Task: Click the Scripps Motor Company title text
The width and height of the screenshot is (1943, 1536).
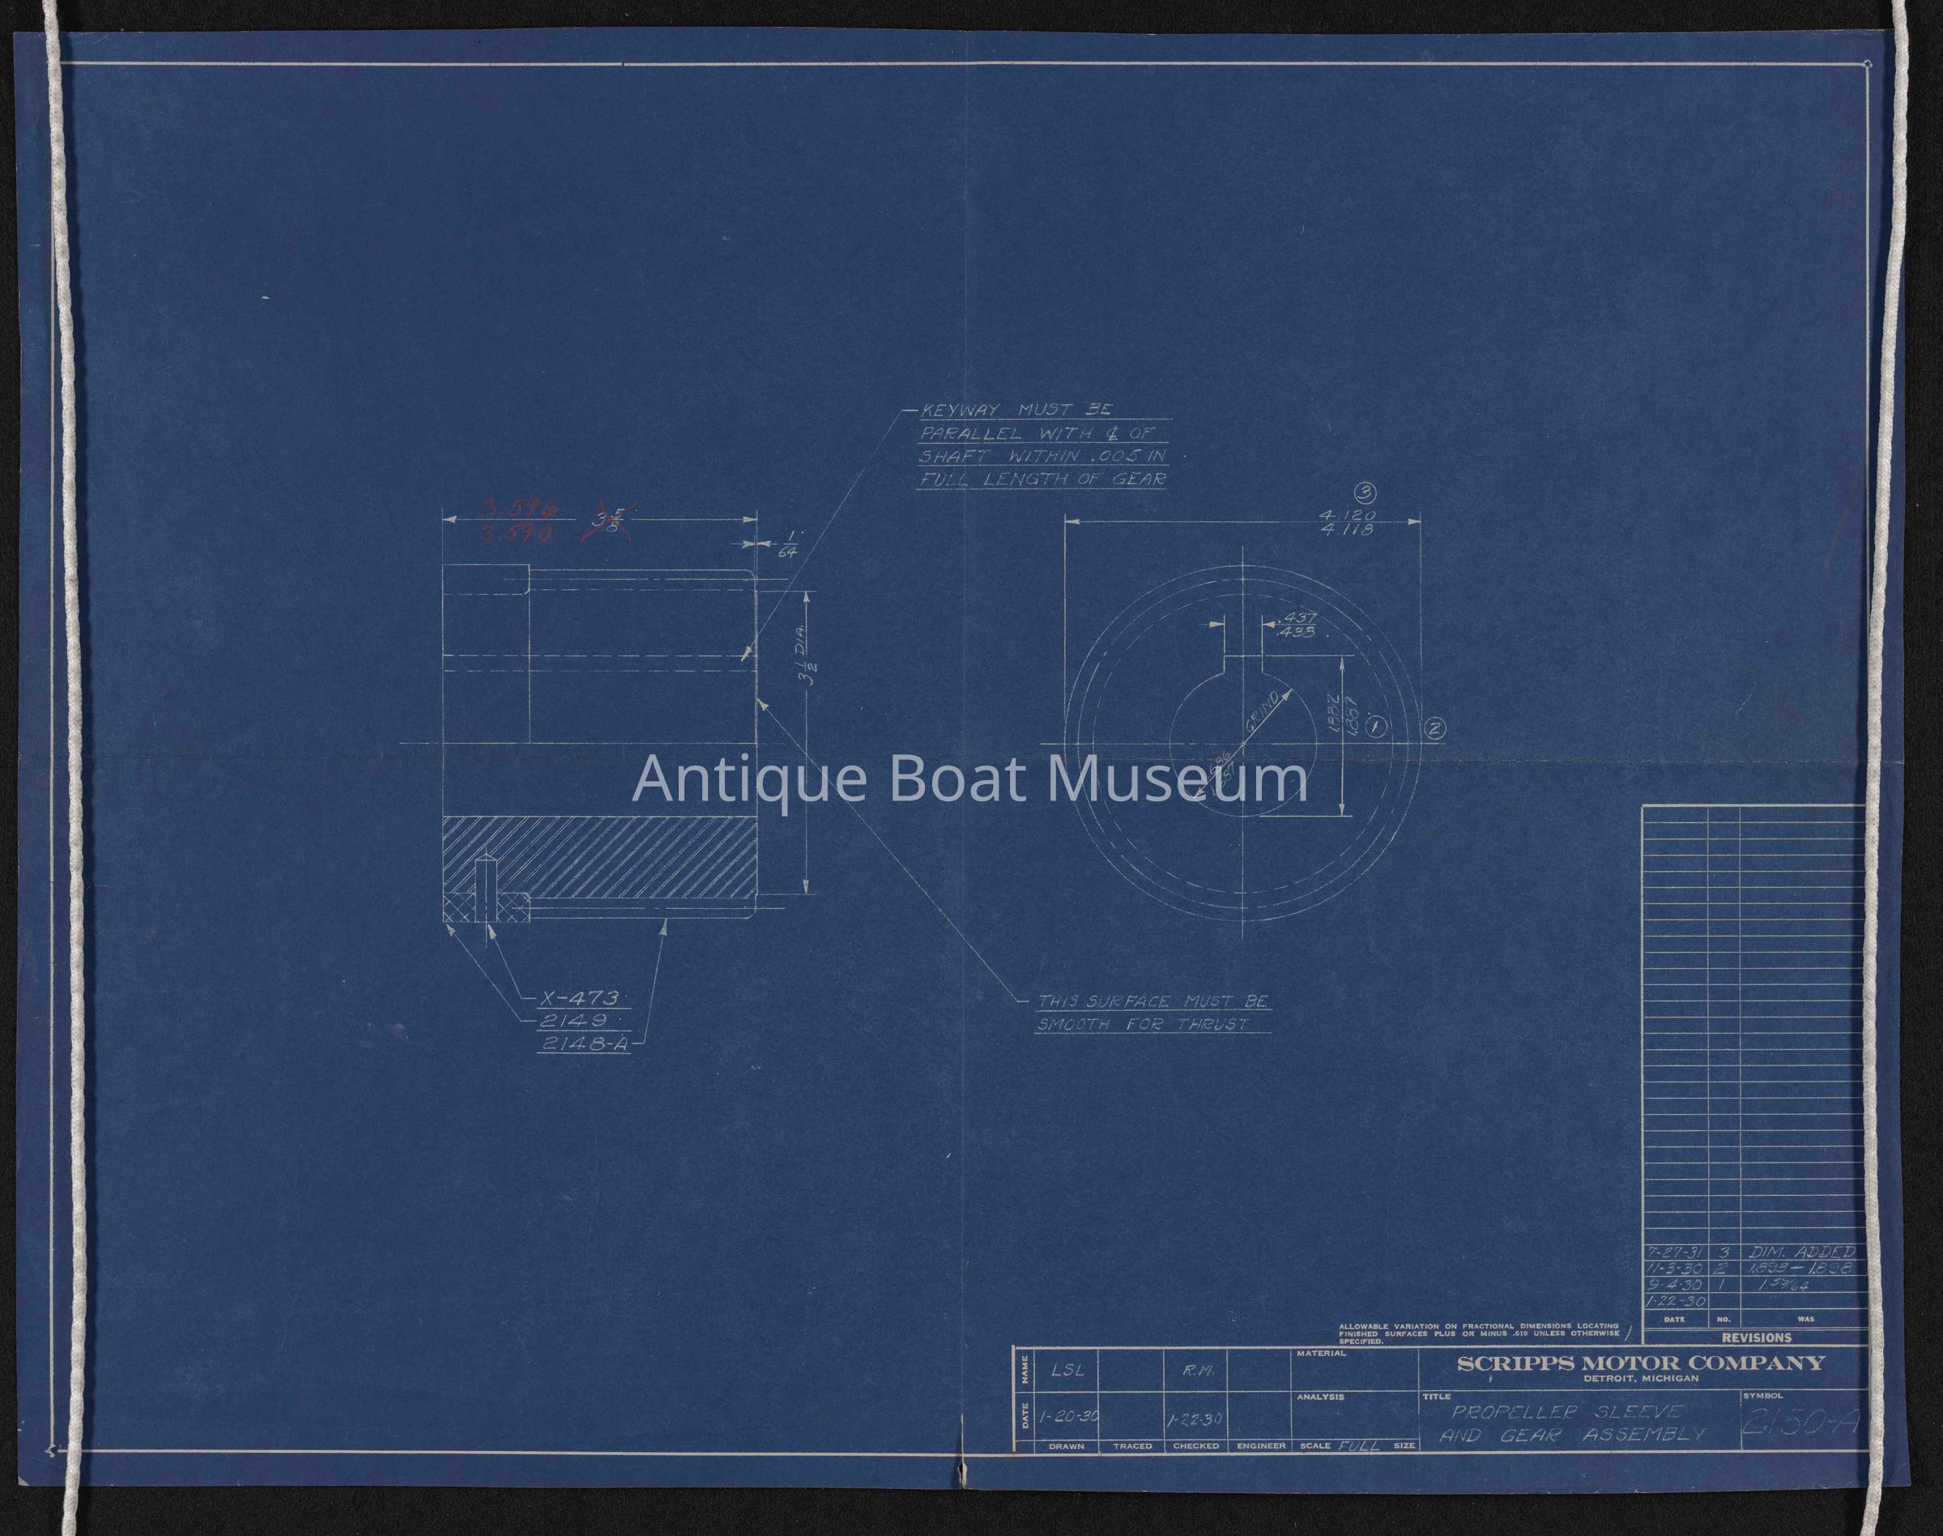Action: tap(1641, 1363)
